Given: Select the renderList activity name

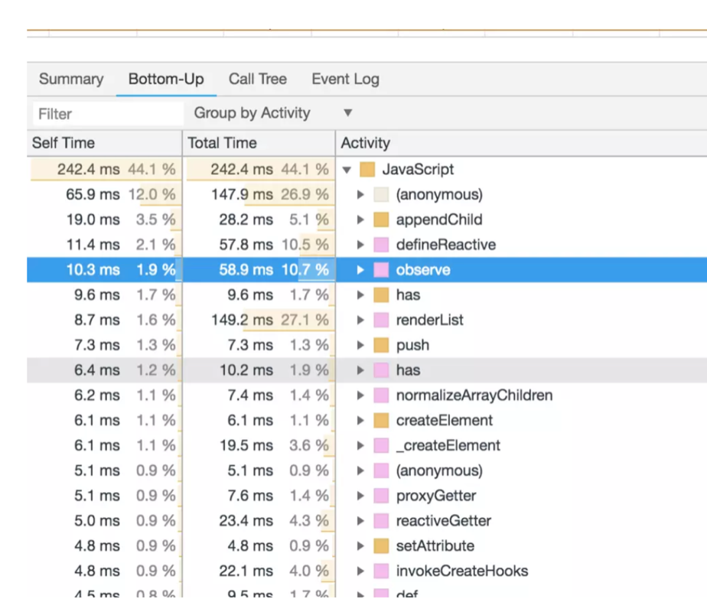Looking at the screenshot, I should [430, 320].
